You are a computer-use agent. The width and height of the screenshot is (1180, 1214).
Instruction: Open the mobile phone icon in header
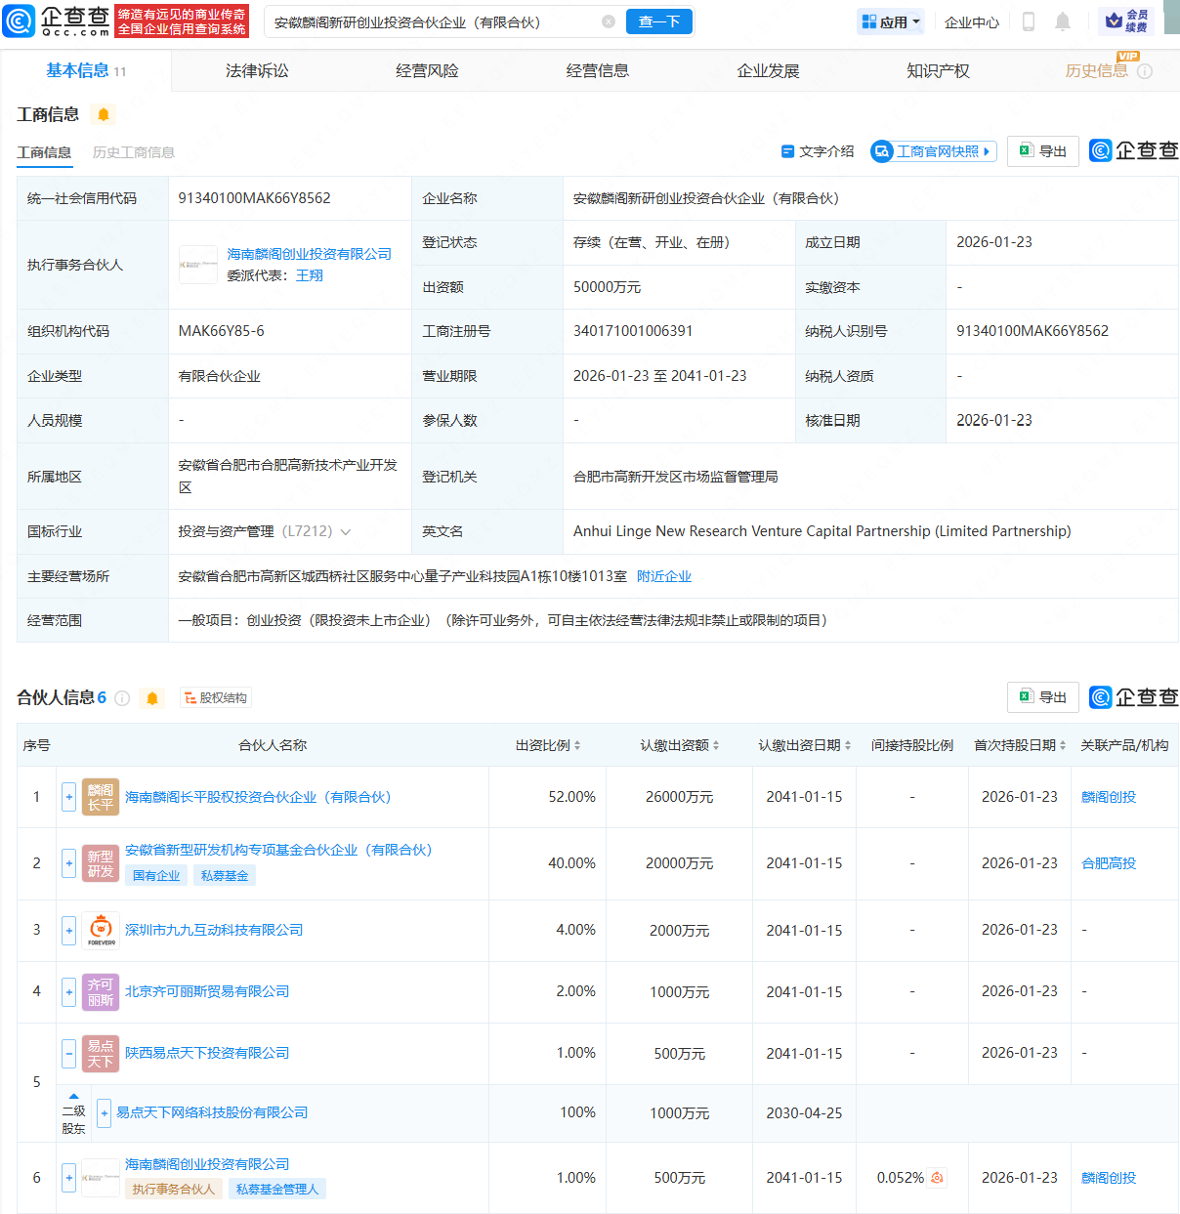coord(1028,21)
